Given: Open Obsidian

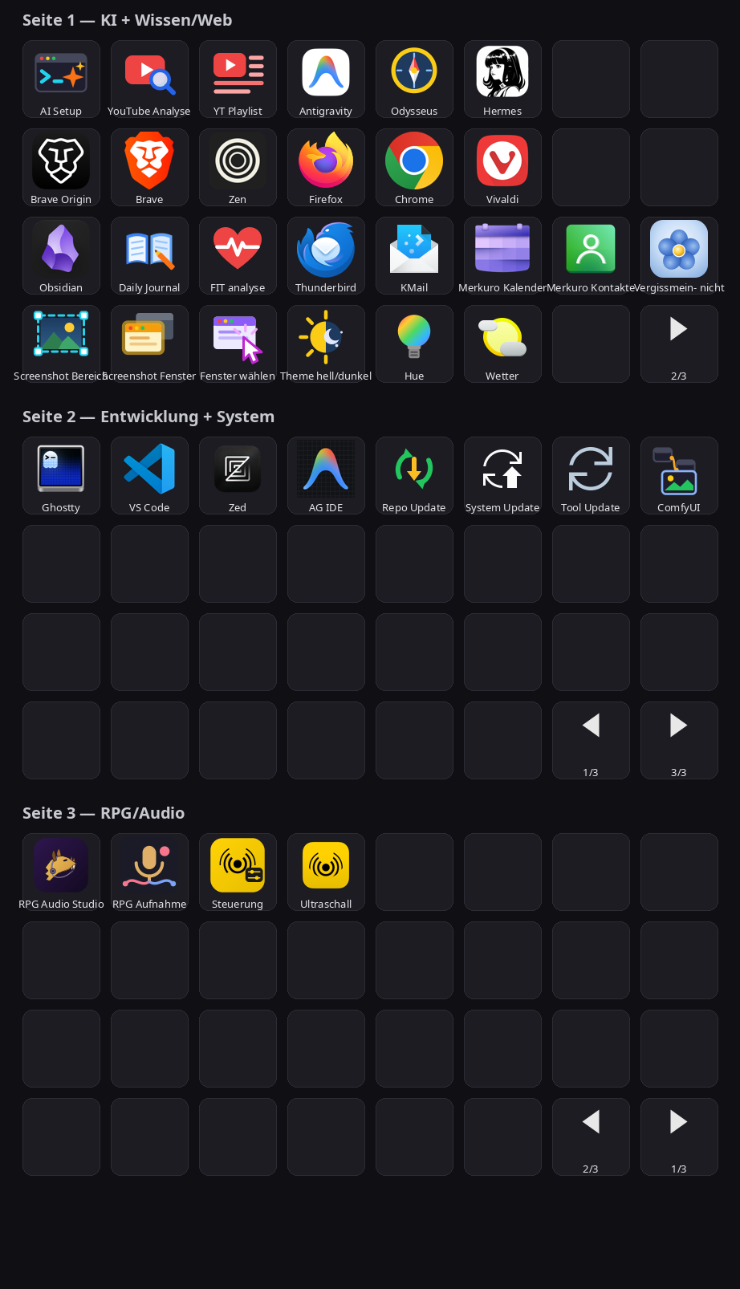Looking at the screenshot, I should 61,256.
